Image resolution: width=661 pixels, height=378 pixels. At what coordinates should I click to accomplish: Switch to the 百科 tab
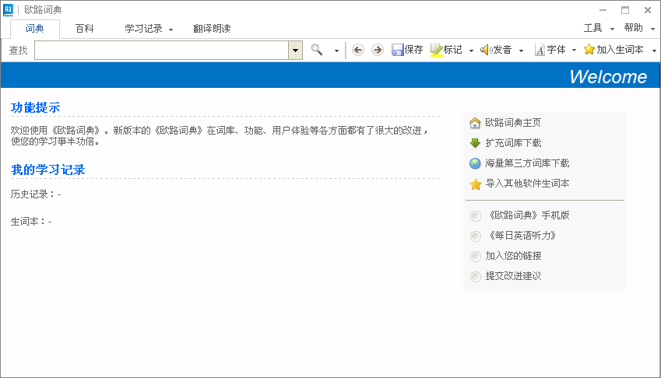(x=84, y=29)
